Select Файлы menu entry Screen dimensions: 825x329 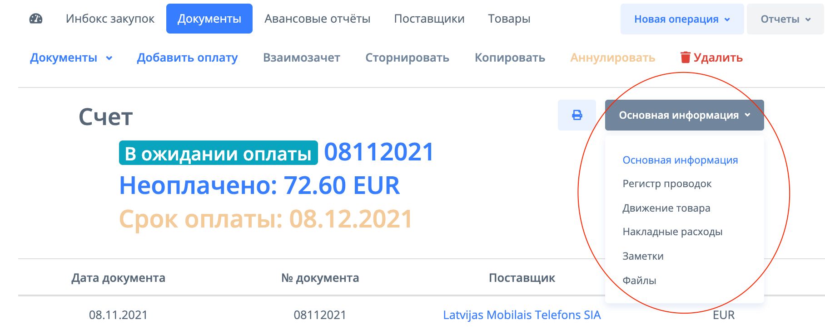tap(639, 281)
